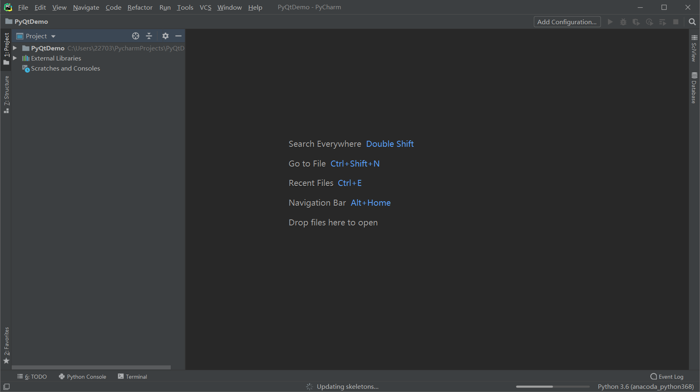Image resolution: width=700 pixels, height=392 pixels.
Task: Select Scratches and Consoles row
Action: (x=99, y=69)
